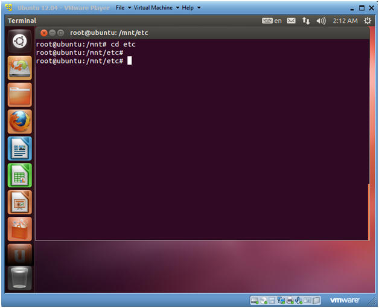Minimize the terminal window

[x=53, y=33]
